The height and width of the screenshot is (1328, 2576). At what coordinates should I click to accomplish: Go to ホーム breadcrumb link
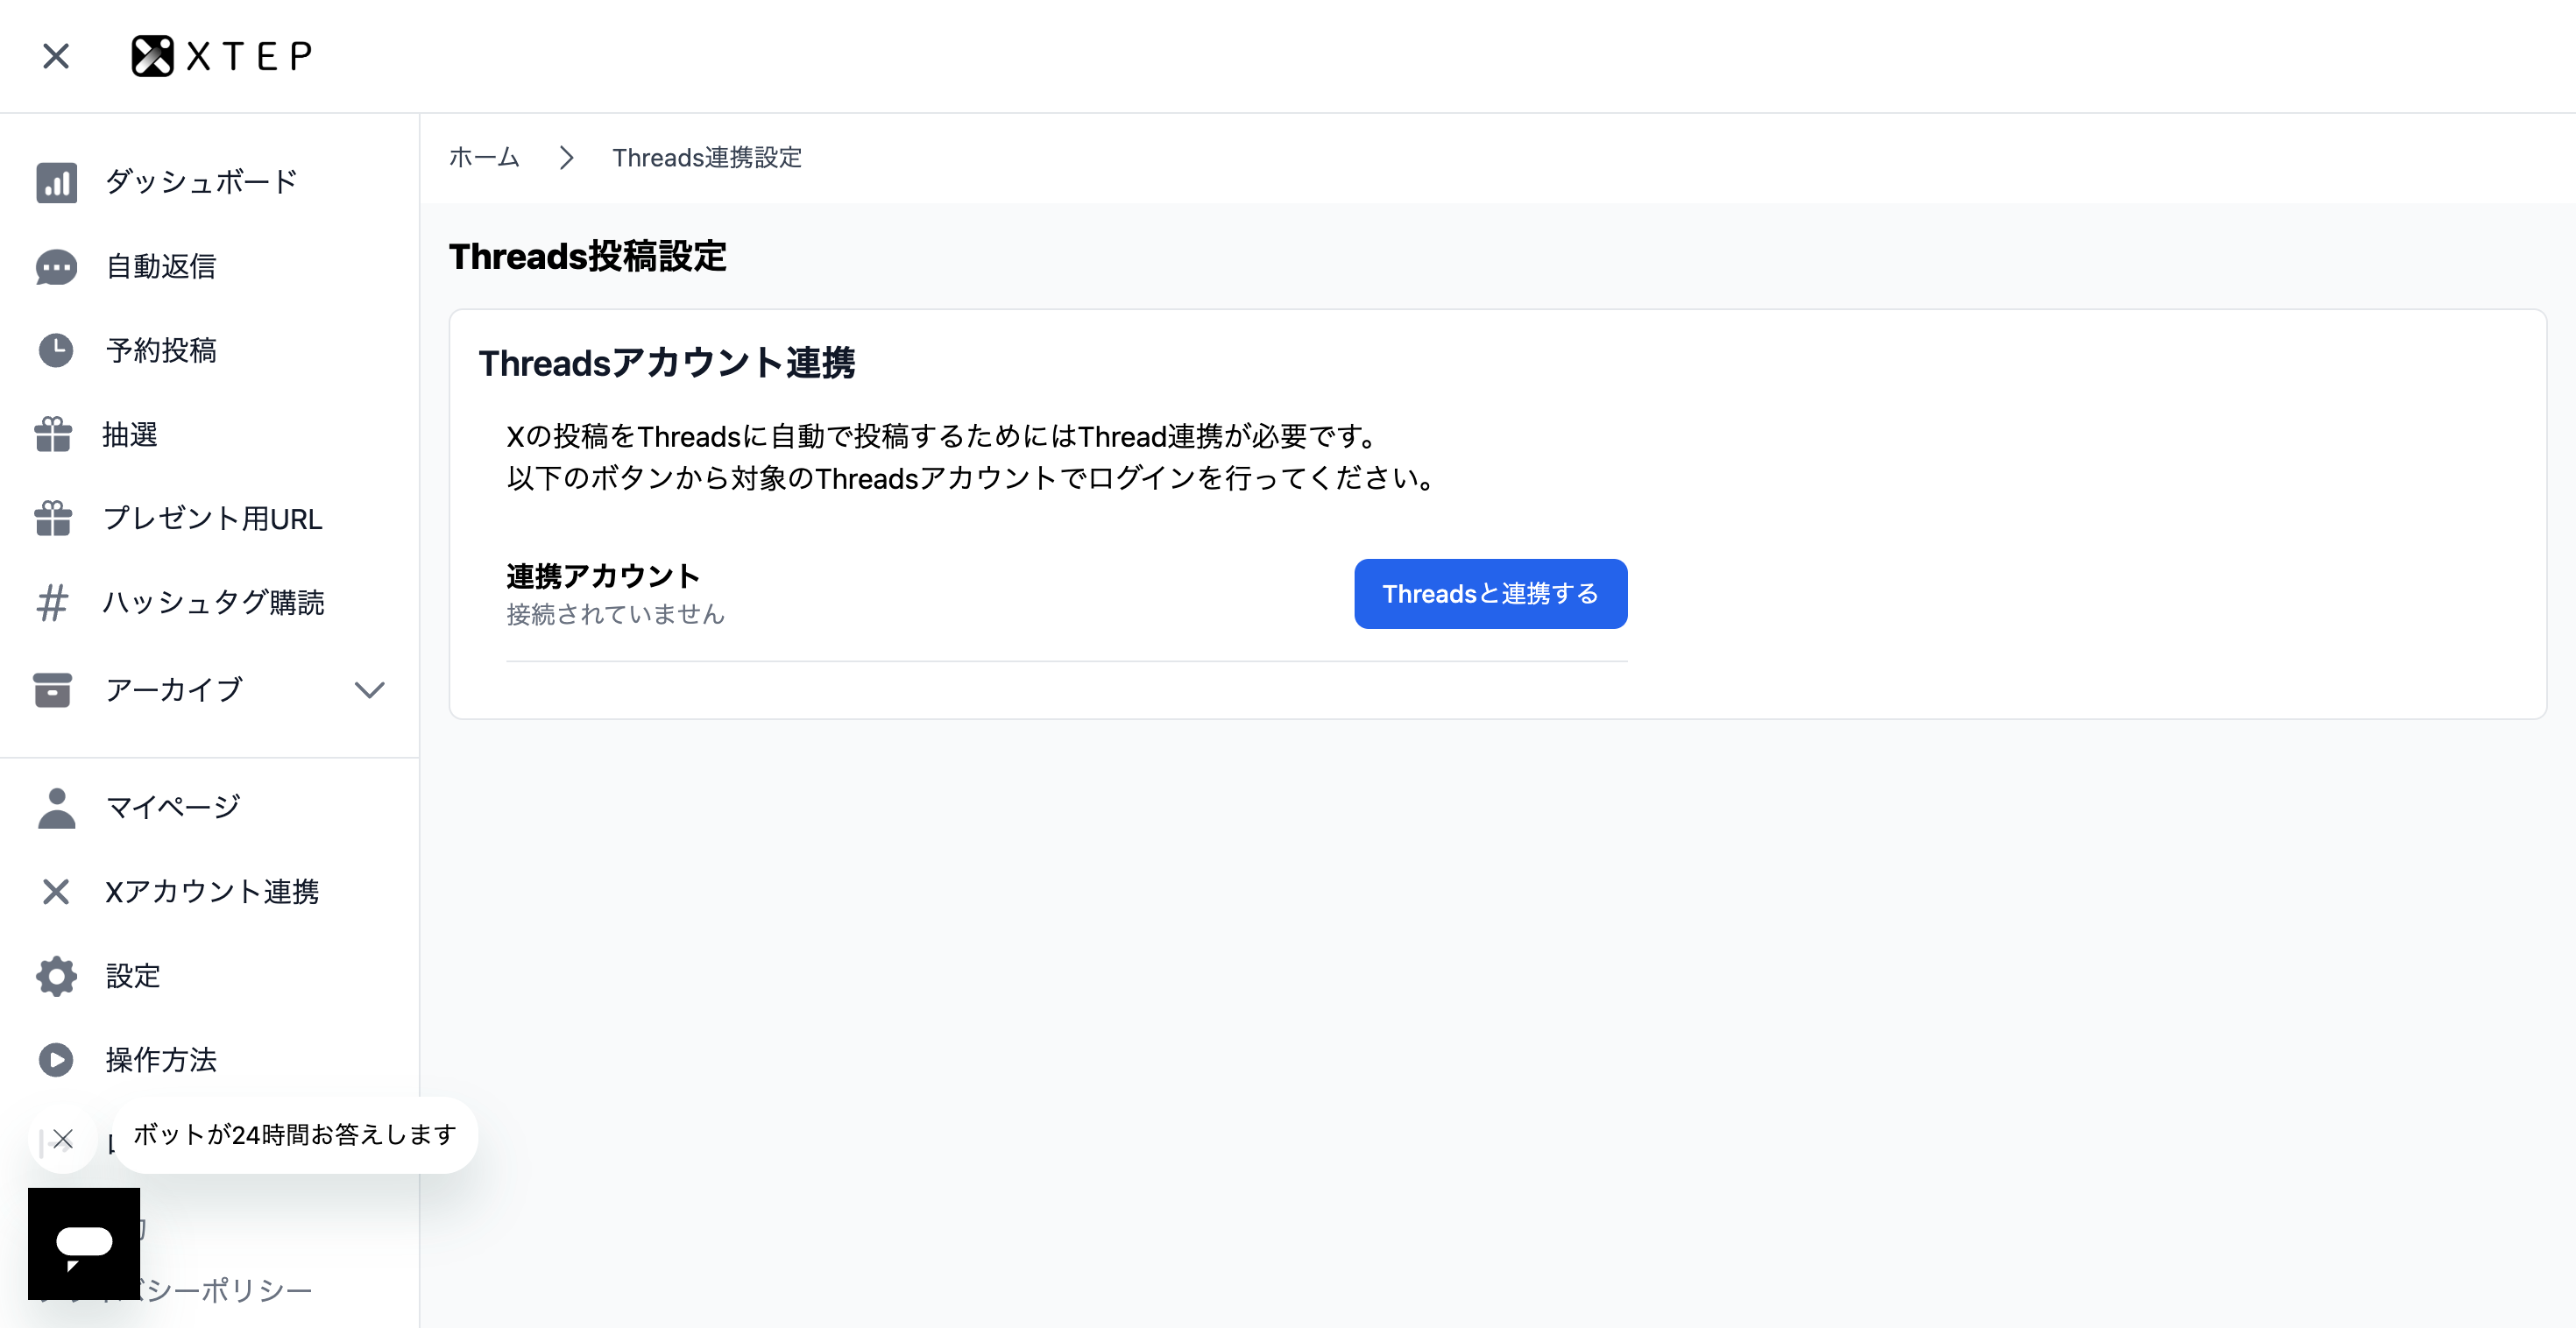(484, 158)
